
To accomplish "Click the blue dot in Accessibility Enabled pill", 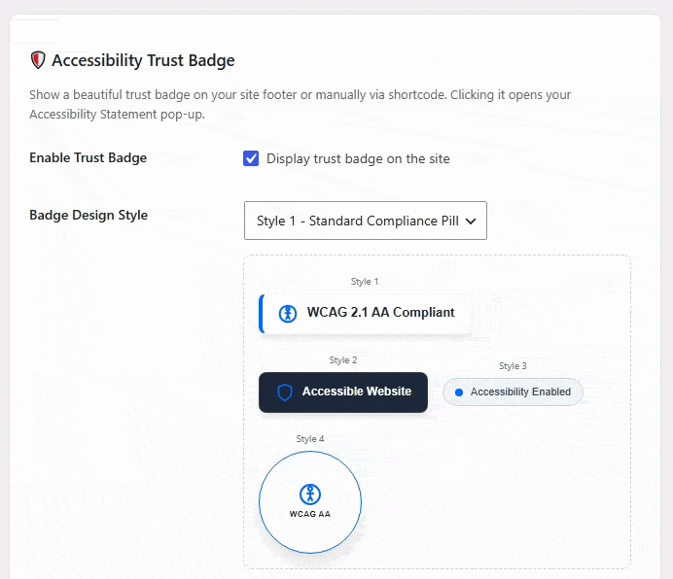I will click(459, 392).
